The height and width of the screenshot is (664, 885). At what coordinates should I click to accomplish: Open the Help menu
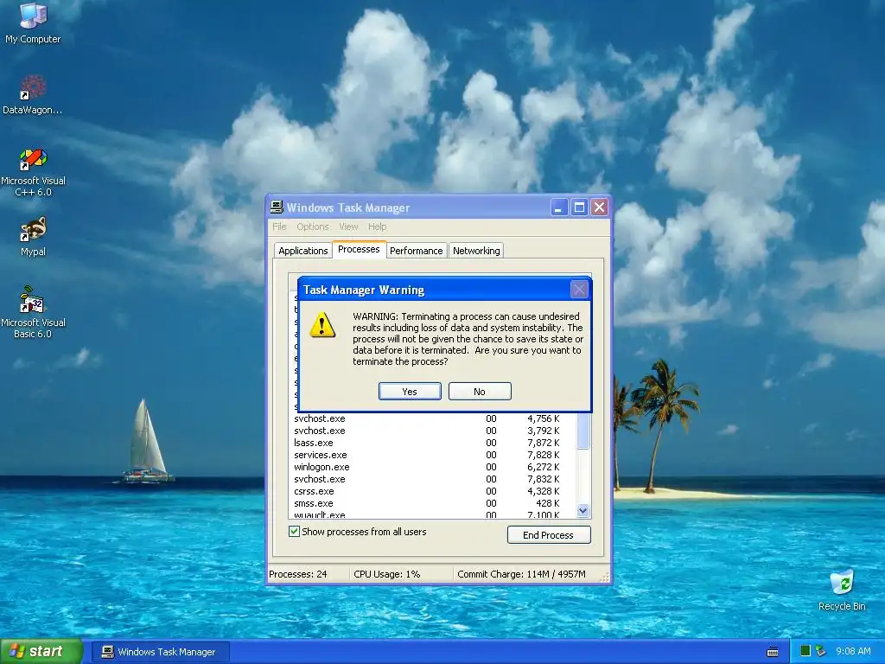point(377,227)
